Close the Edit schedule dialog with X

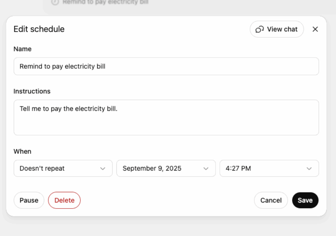[315, 29]
